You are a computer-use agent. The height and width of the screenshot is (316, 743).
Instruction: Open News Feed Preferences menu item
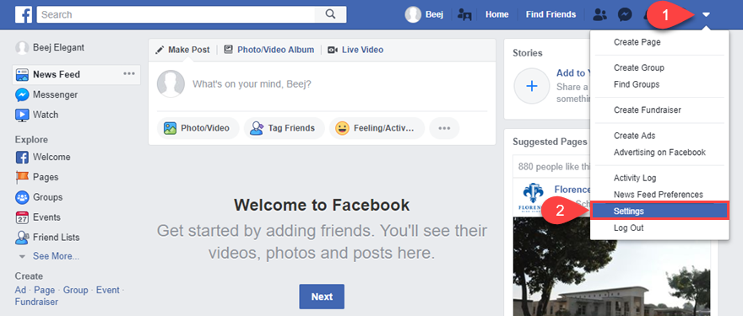tap(659, 195)
